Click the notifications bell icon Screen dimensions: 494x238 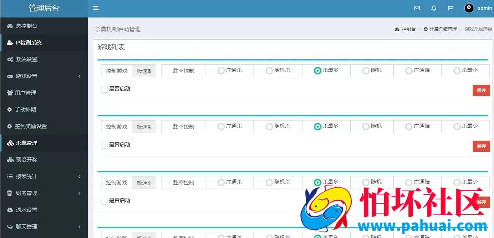tap(434, 8)
